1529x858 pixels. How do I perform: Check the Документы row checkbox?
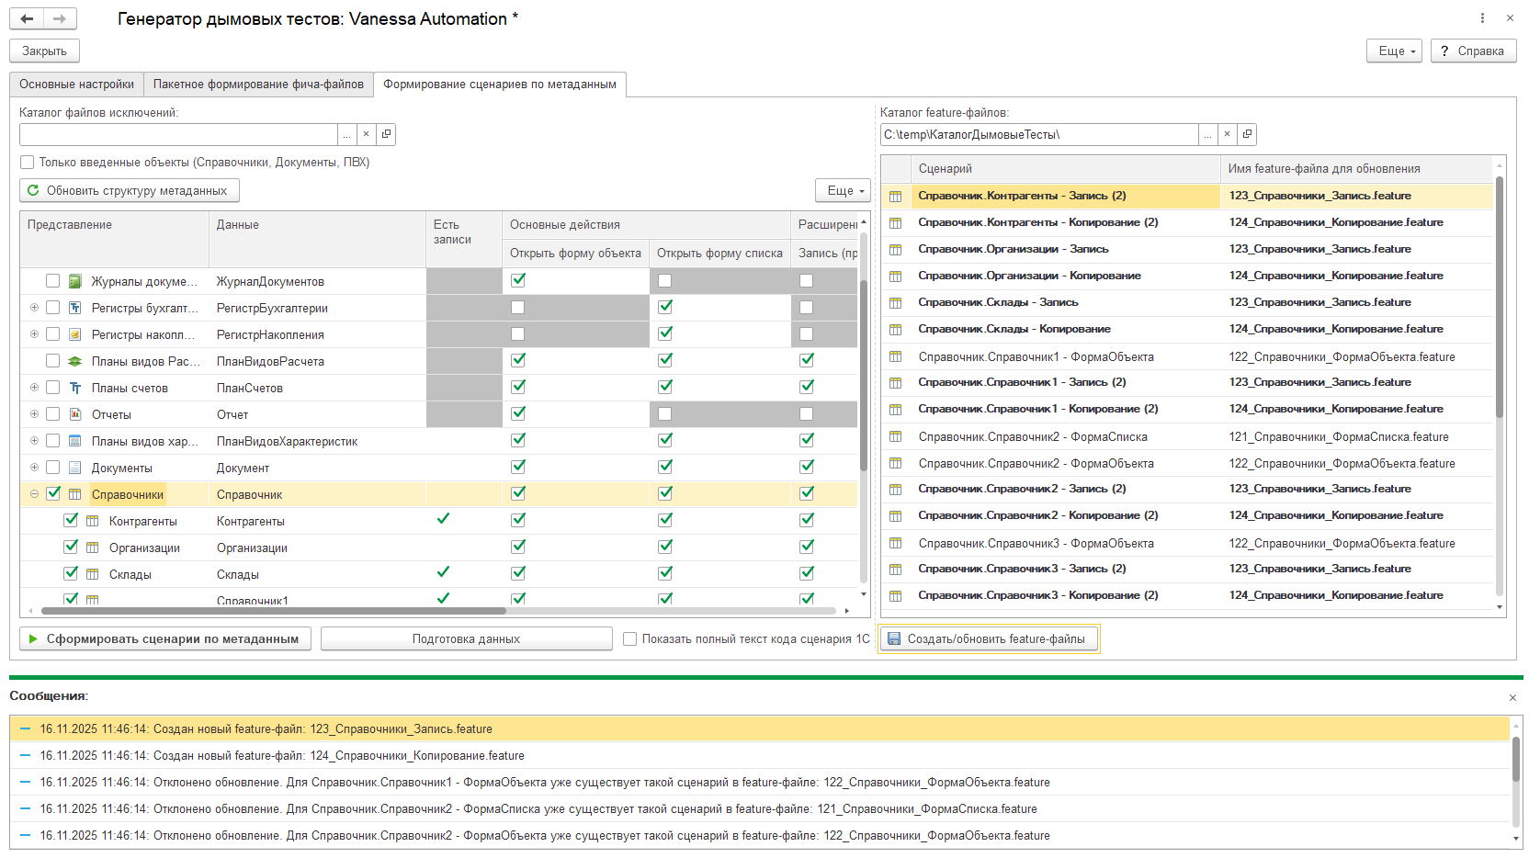click(x=53, y=468)
